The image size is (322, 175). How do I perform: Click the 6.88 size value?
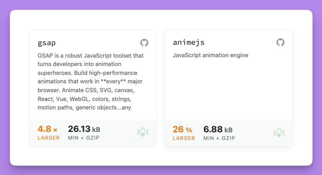coord(213,129)
